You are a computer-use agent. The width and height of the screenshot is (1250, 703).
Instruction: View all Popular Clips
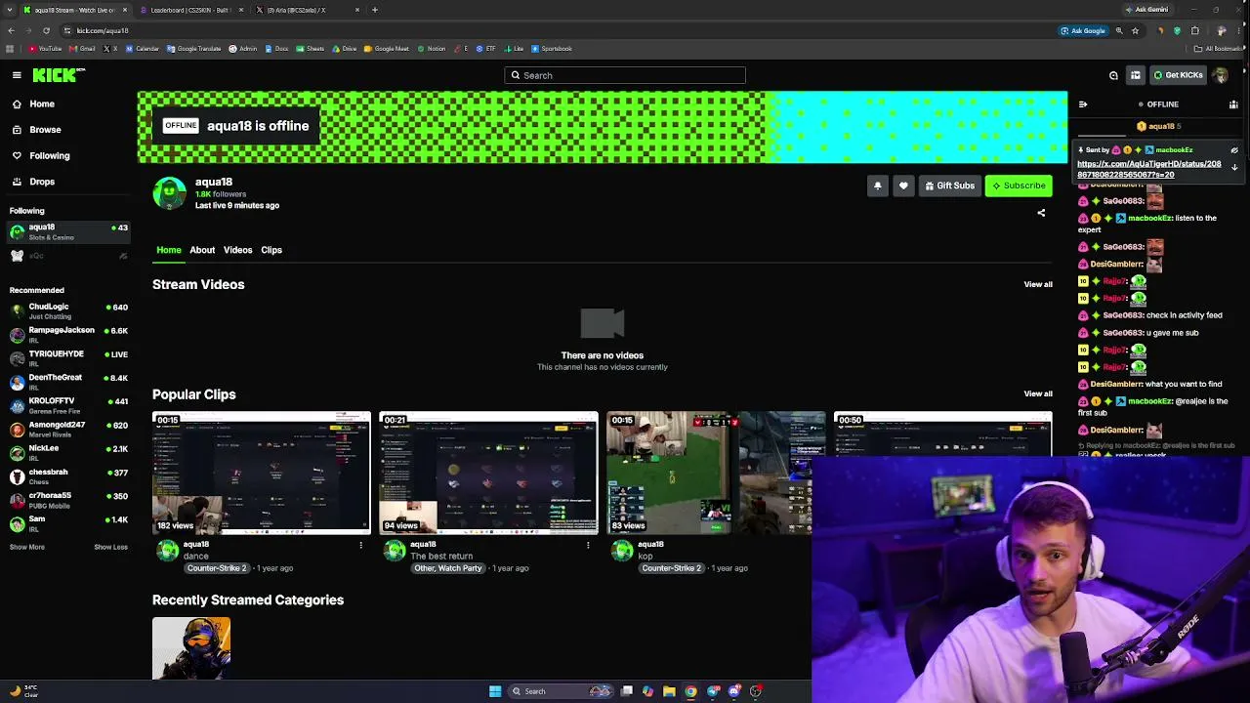pos(1038,393)
